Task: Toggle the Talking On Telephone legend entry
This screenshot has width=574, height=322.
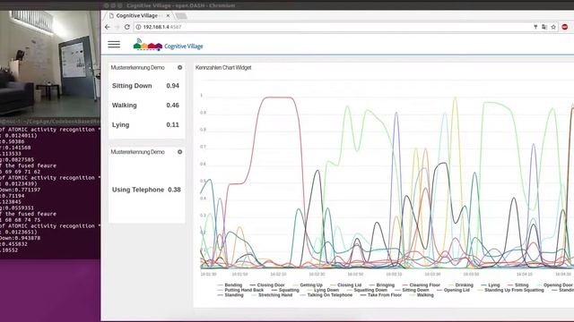Action: [326, 295]
